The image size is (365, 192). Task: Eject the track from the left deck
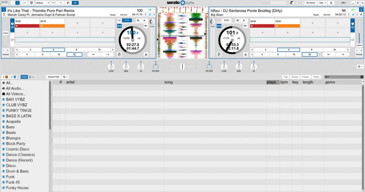tap(146, 54)
